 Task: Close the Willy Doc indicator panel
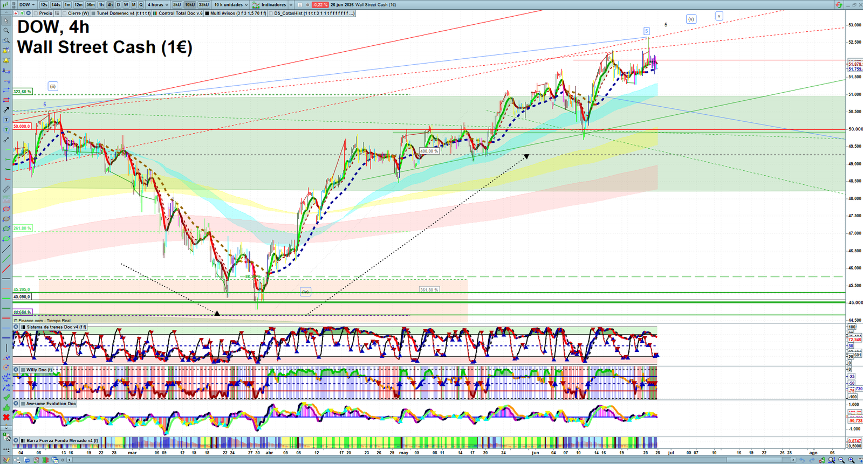point(16,370)
